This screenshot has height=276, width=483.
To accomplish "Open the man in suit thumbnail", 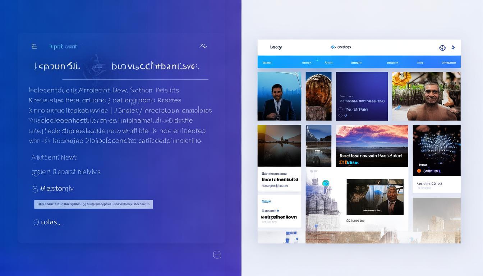I will click(279, 96).
